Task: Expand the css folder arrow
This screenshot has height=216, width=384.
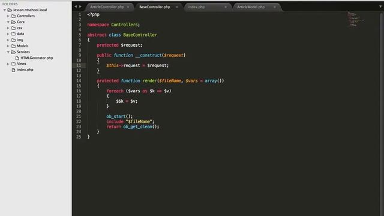Action: (8, 28)
